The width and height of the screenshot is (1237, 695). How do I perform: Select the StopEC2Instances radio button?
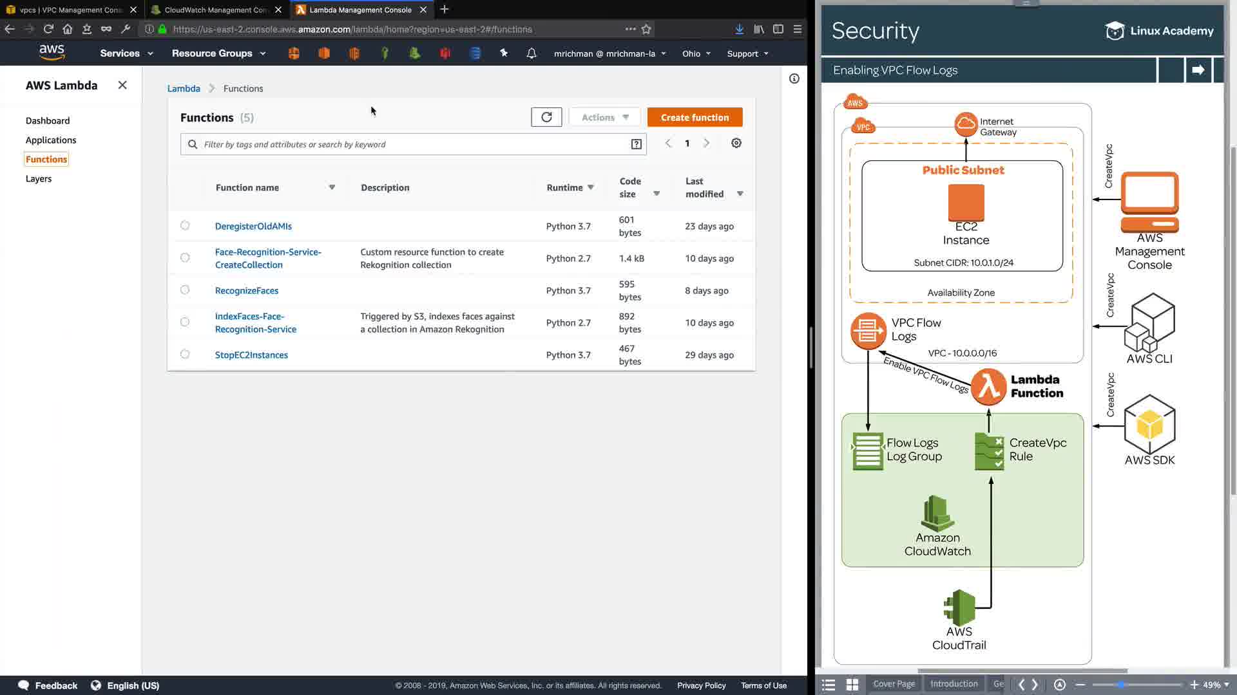pyautogui.click(x=185, y=355)
